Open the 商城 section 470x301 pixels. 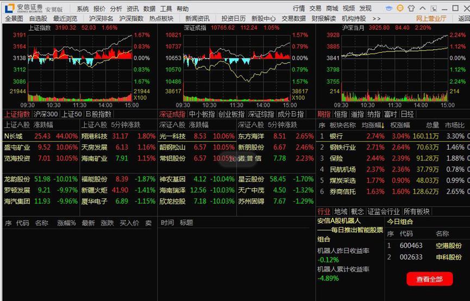[x=332, y=8]
